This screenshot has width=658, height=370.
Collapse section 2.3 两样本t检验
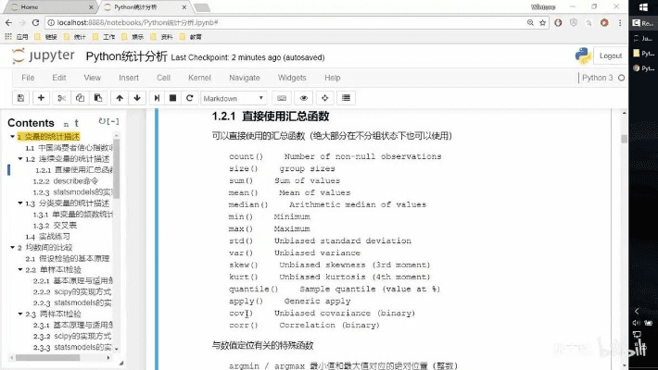[20, 314]
